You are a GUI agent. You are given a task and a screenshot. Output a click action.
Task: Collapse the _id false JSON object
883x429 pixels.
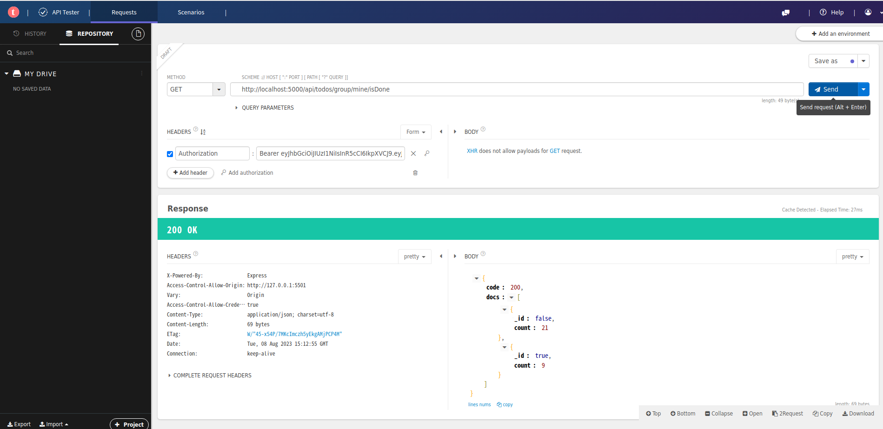[x=505, y=310]
